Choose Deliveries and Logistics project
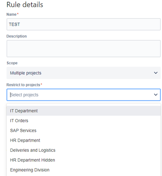 click(84, 150)
